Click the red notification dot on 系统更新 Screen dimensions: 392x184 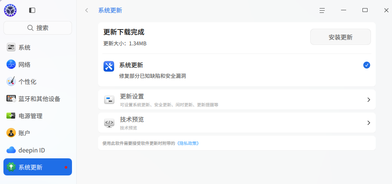(x=66, y=167)
